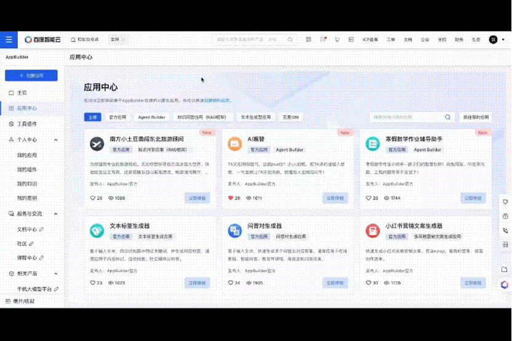Open the shopping cart icon in header
The height and width of the screenshot is (341, 512).
click(337, 39)
